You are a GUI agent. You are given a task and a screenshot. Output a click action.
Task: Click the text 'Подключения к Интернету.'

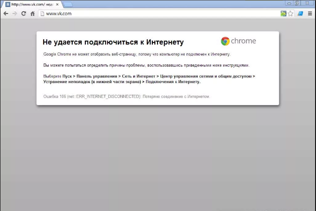click(173, 82)
